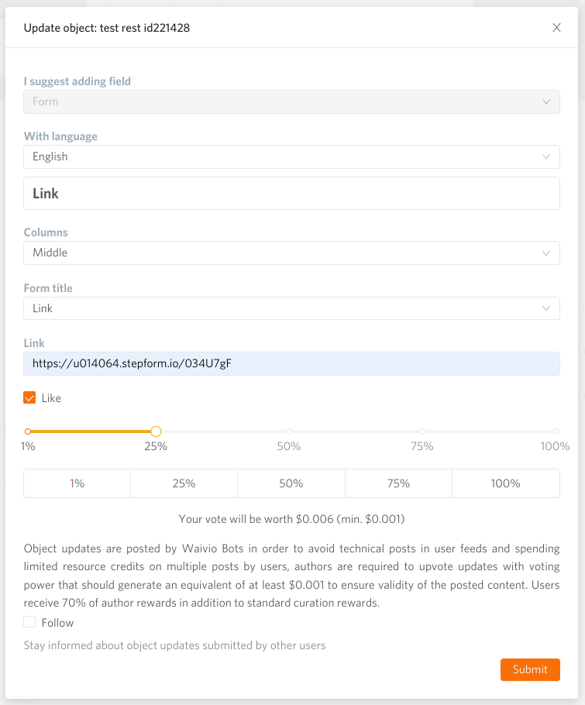The height and width of the screenshot is (705, 585).
Task: Choose the 50% vote preset button
Action: pyautogui.click(x=291, y=483)
